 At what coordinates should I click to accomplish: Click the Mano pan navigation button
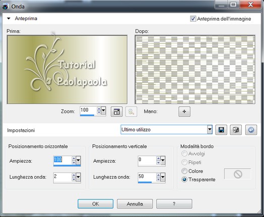tap(184, 111)
